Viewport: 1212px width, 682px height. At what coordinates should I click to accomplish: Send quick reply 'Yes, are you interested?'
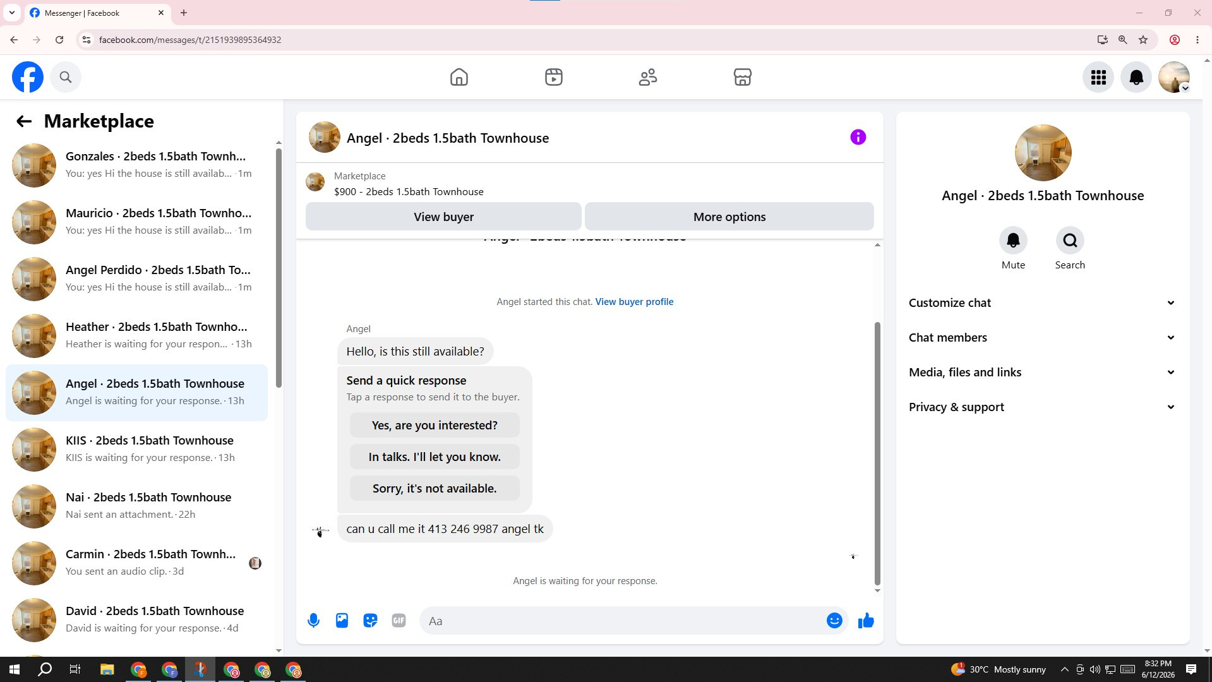435,426
